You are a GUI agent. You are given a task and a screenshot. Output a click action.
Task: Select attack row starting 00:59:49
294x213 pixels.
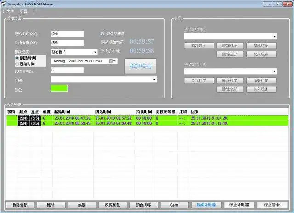(x=147, y=123)
